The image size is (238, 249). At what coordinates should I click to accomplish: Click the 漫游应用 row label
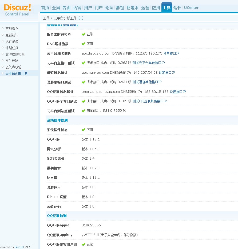pyautogui.click(x=54, y=187)
